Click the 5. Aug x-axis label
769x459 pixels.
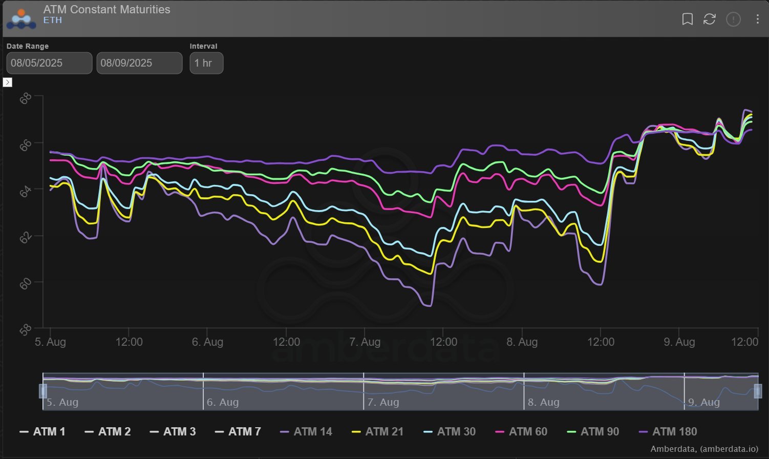50,342
